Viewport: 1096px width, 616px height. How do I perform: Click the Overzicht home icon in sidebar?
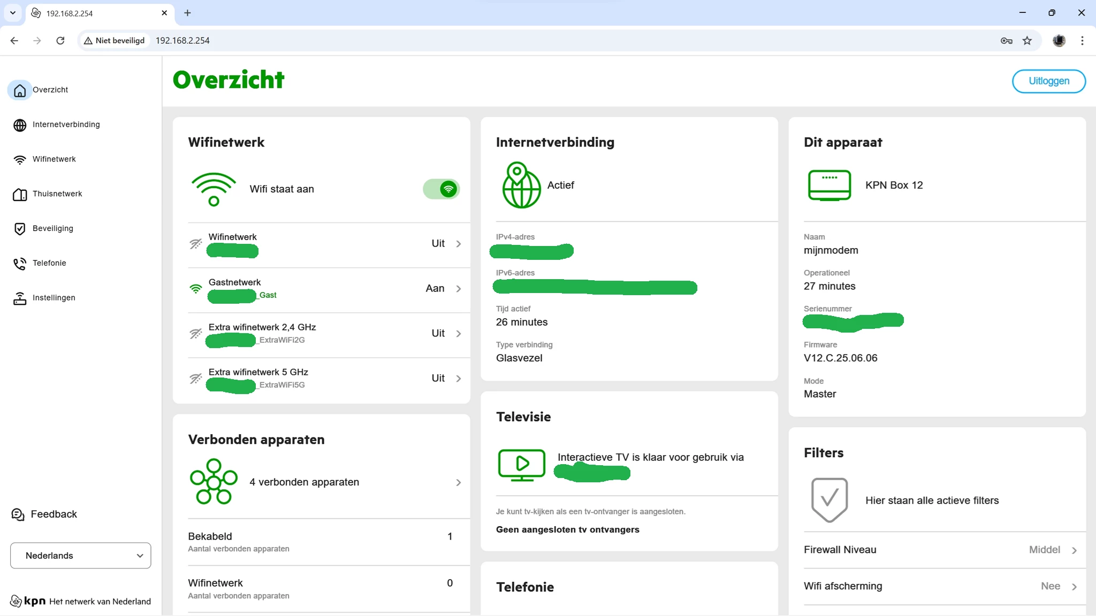[x=20, y=90]
